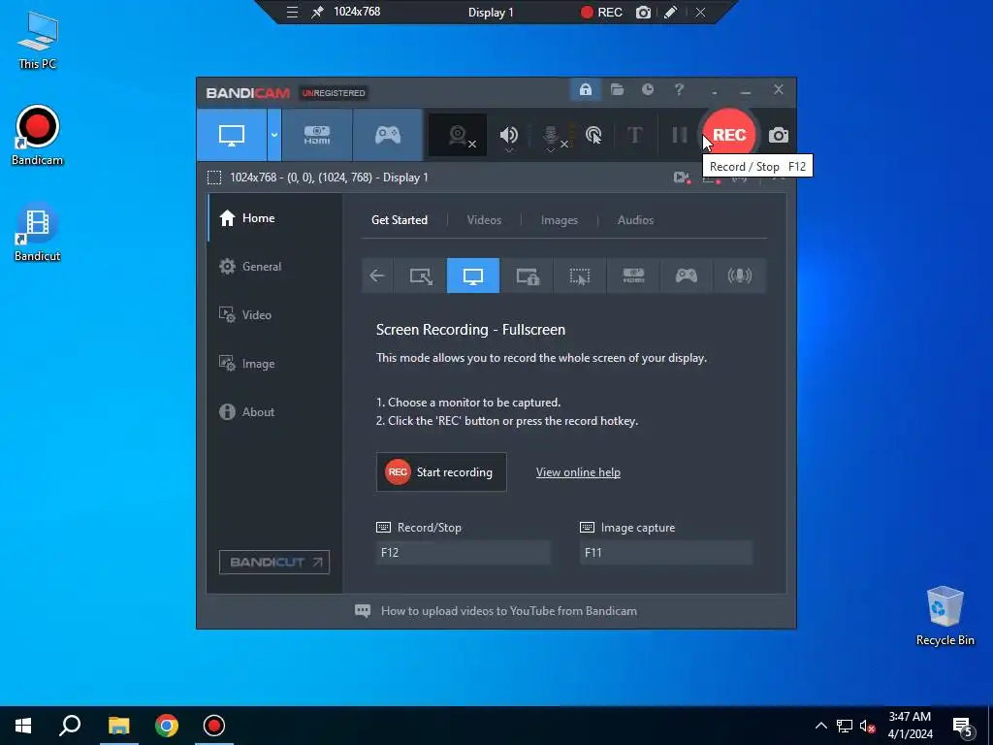Click the Record/Stop hotkey field F12

click(x=463, y=552)
